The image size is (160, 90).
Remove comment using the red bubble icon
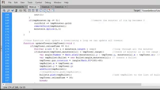pos(49,10)
